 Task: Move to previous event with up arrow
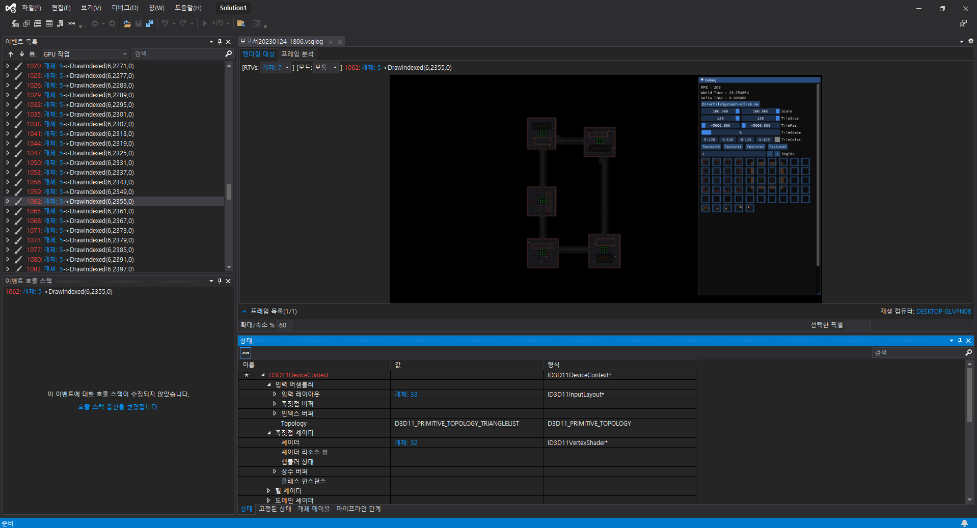[11, 54]
